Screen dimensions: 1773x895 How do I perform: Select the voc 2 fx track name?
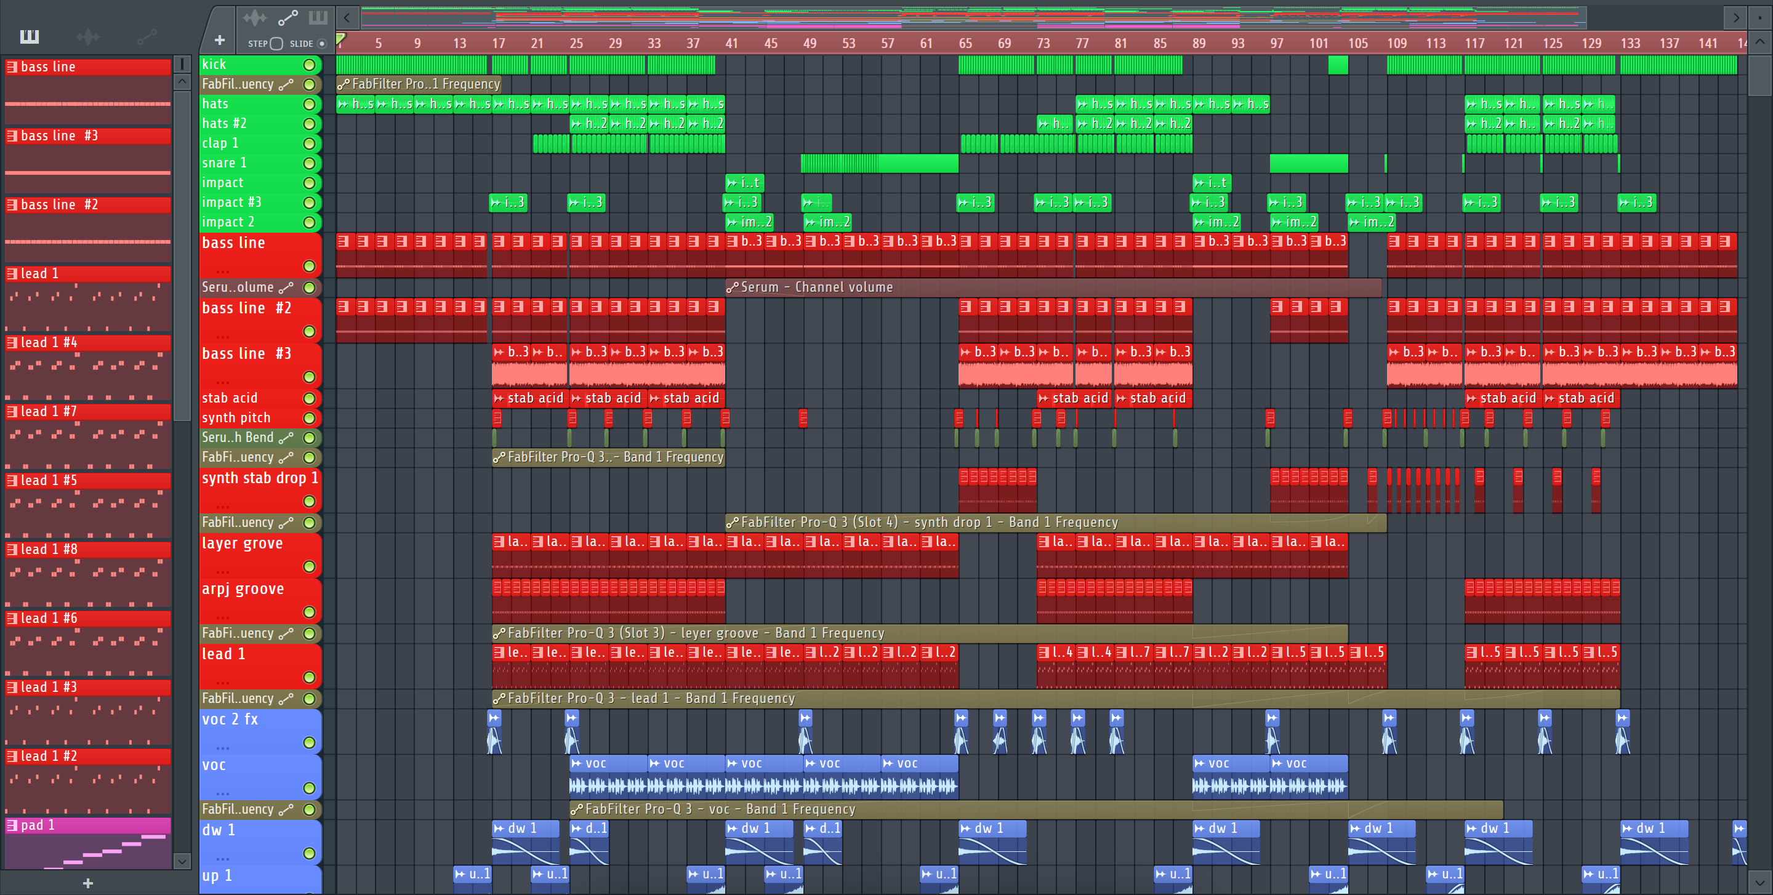pos(230,720)
